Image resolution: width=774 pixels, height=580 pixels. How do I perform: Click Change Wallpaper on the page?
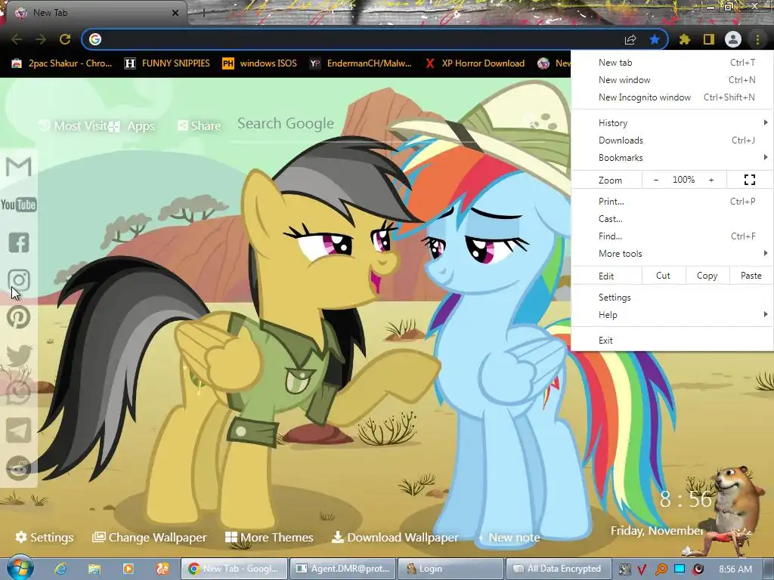(150, 537)
